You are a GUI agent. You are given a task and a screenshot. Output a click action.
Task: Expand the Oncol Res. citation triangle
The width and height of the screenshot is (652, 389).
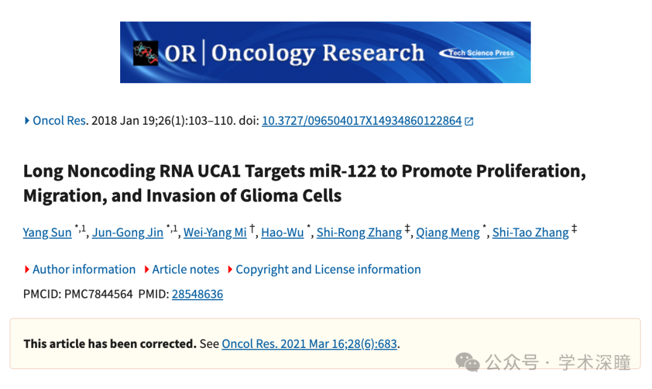tap(27, 121)
